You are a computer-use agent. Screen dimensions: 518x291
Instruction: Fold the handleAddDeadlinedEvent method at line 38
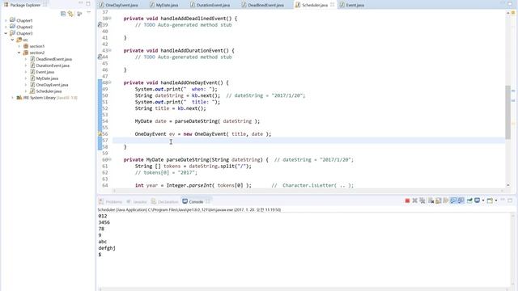point(110,19)
